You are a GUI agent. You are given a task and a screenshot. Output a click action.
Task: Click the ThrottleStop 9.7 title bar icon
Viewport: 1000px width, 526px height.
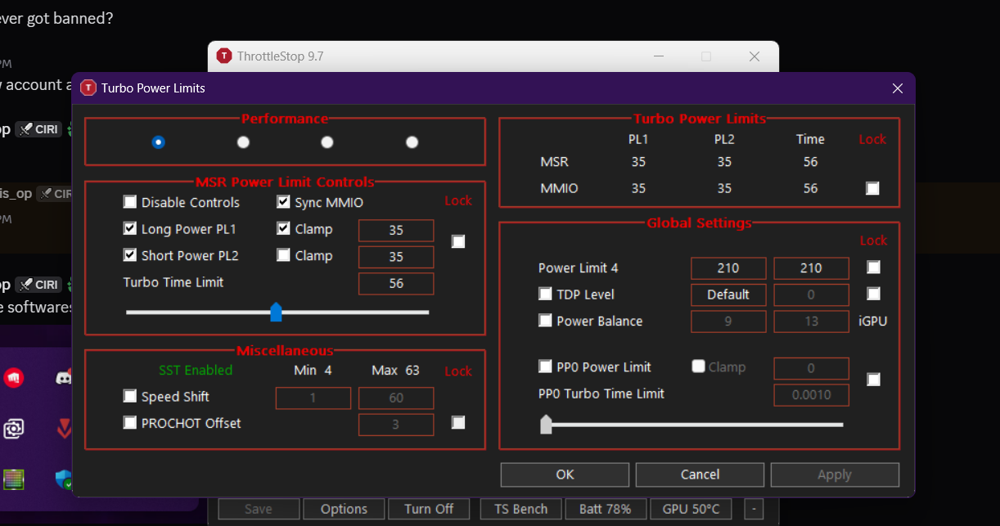(224, 56)
